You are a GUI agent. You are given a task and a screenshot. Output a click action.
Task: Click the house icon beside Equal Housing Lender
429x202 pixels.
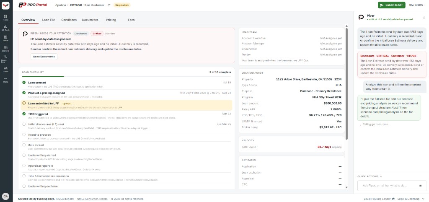(x=393, y=199)
